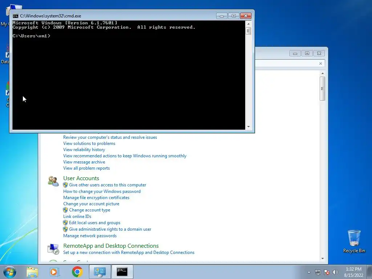Click Link online IDs link
372x279 pixels.
77,217
